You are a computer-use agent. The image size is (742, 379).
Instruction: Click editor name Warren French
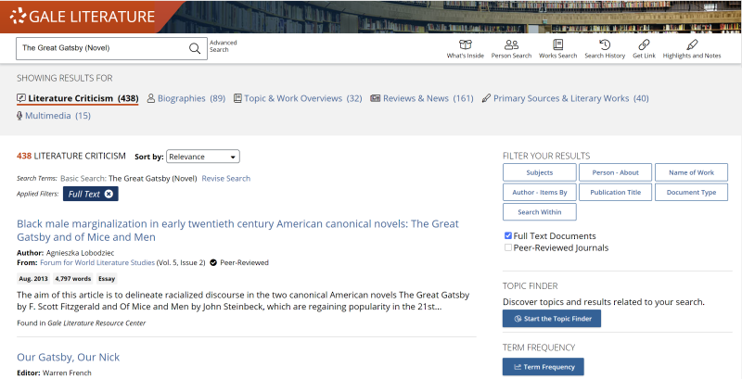tap(67, 373)
